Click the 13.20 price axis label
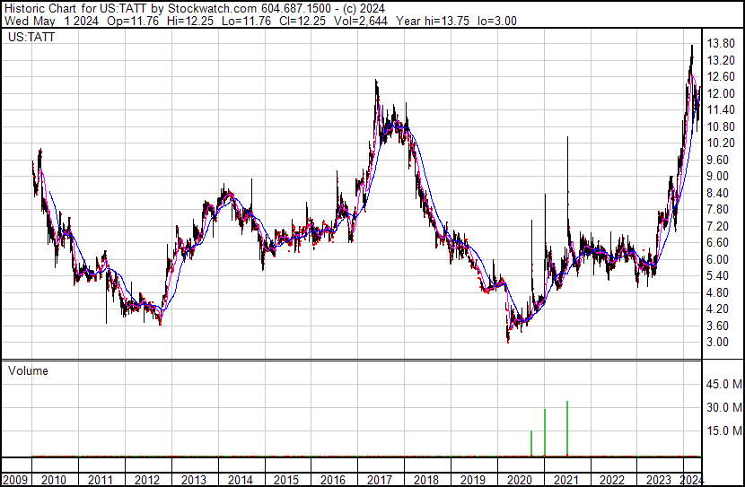745x487 pixels. pos(721,60)
